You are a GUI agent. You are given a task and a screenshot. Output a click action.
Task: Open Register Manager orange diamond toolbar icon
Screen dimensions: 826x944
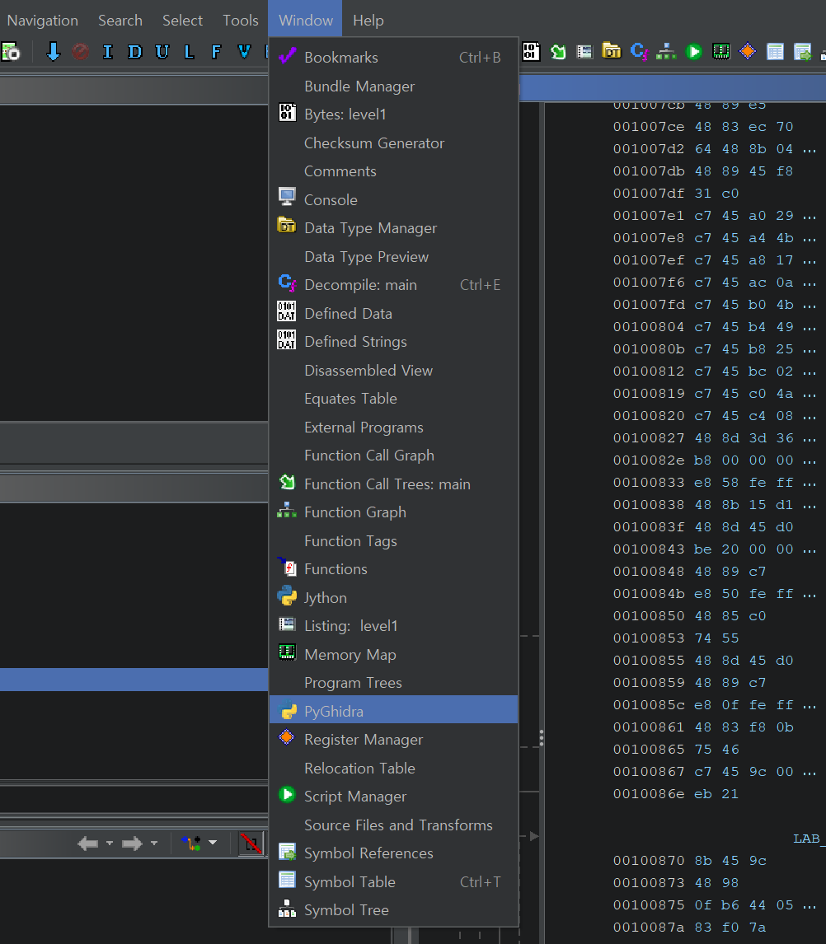(747, 52)
